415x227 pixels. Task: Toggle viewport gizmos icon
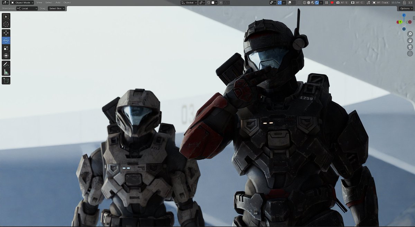coord(280,2)
